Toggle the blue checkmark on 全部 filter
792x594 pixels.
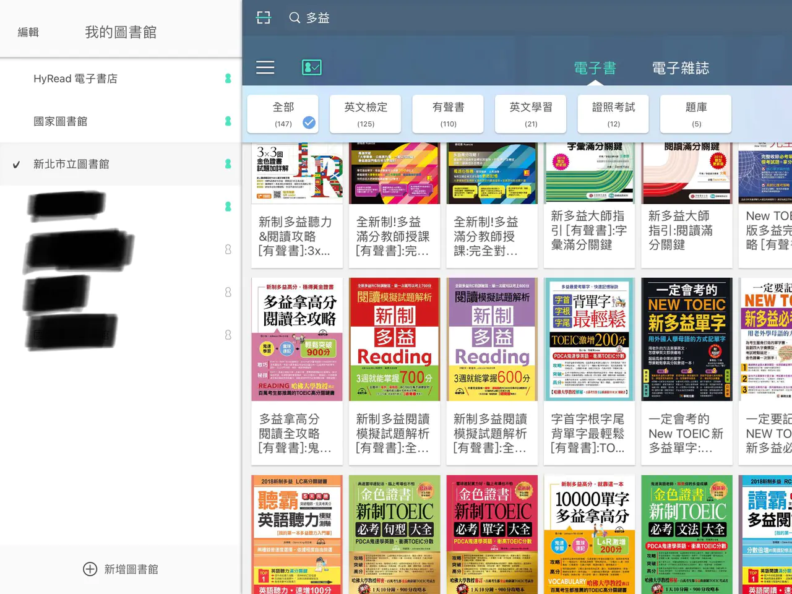pyautogui.click(x=309, y=123)
